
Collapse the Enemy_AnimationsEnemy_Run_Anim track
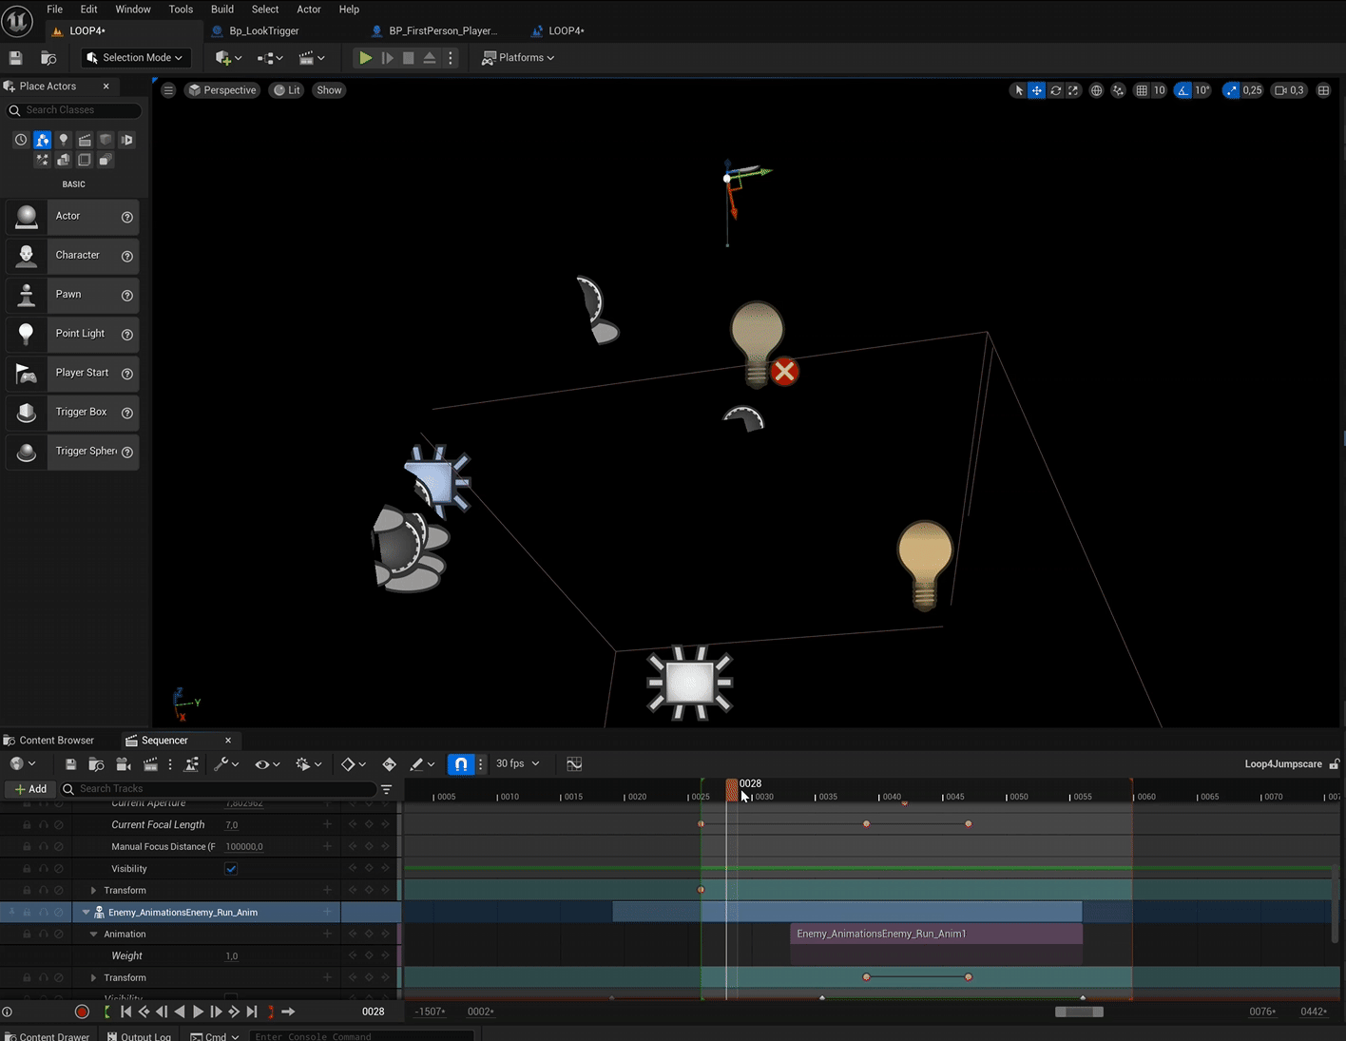tap(86, 913)
